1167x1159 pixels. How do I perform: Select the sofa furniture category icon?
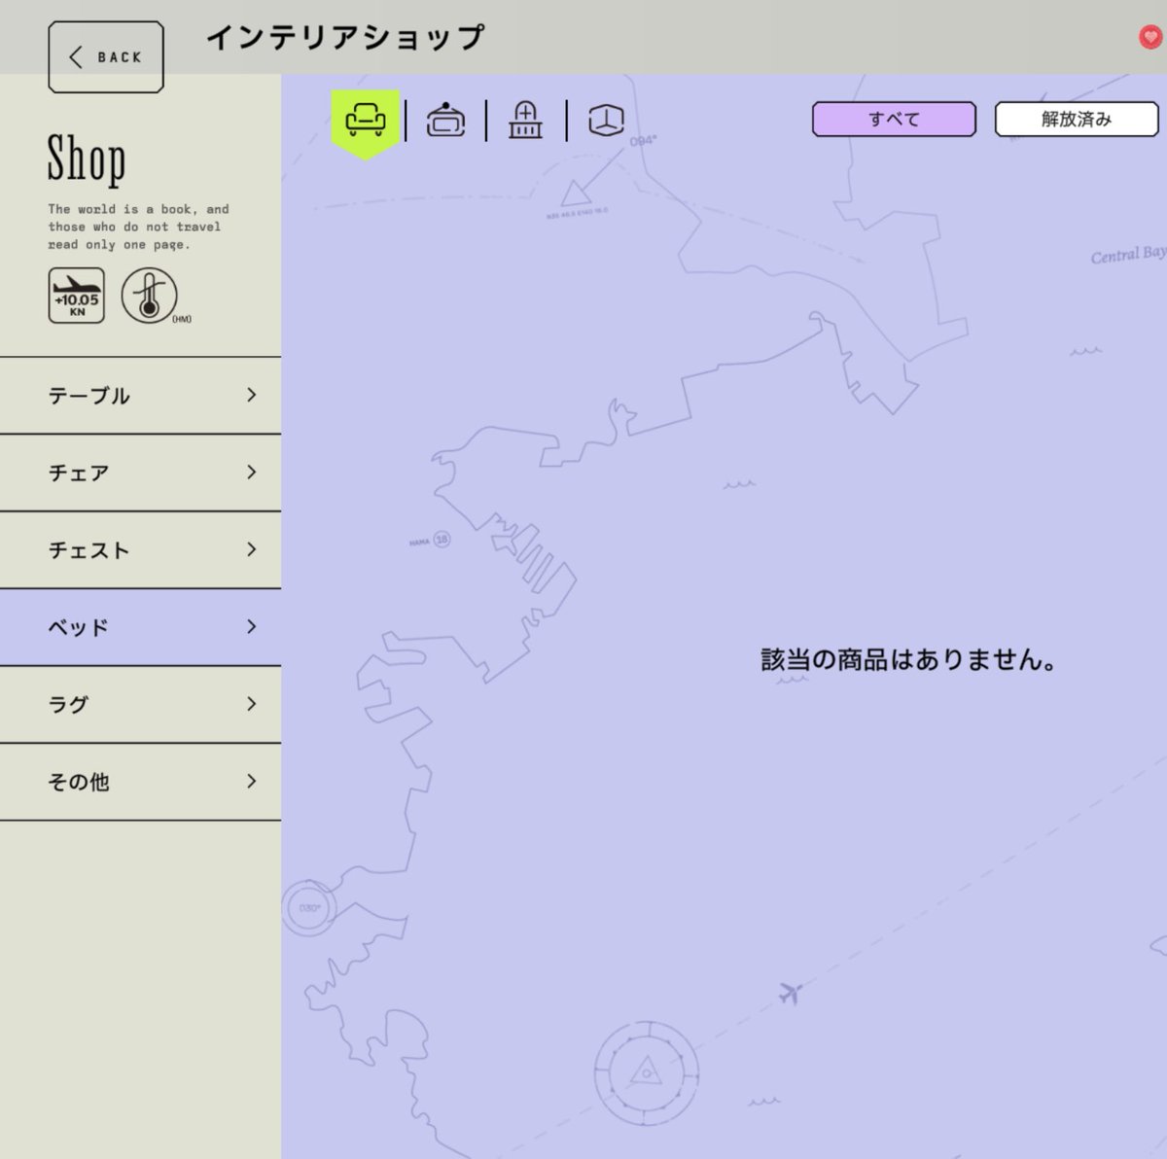[366, 122]
